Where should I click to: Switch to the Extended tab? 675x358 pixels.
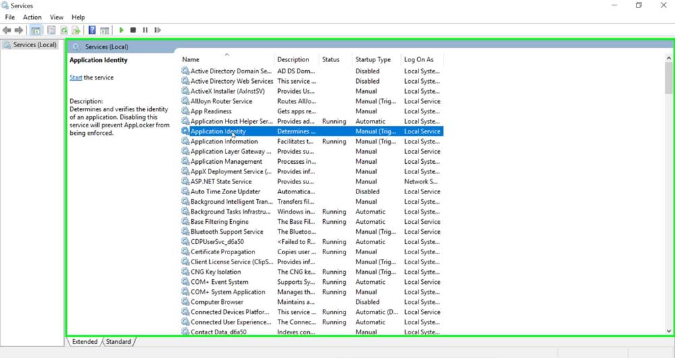(85, 342)
